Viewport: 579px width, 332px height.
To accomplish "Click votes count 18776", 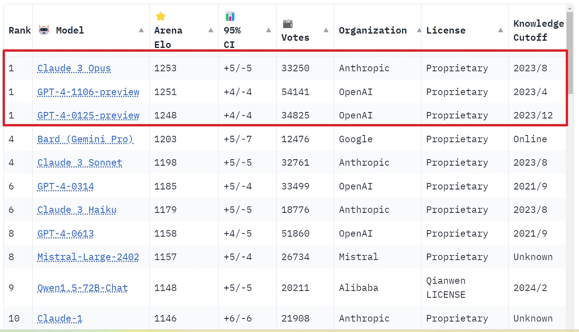I will pyautogui.click(x=295, y=210).
